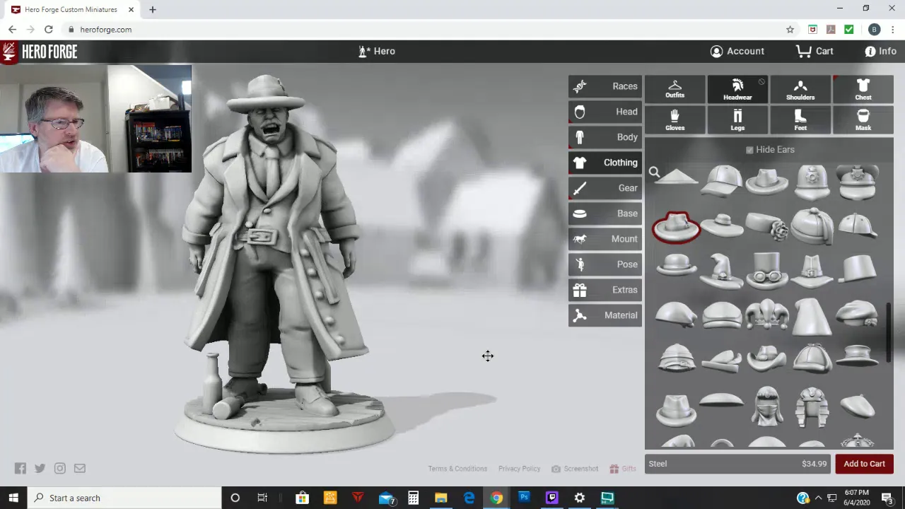This screenshot has width=905, height=509.
Task: Switch to the Headwear tab
Action: click(x=737, y=89)
